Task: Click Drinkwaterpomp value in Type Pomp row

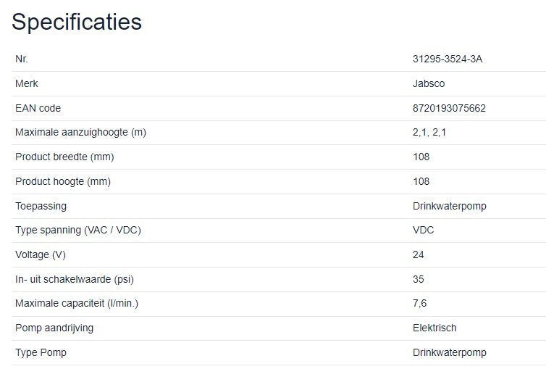Action: pos(449,352)
